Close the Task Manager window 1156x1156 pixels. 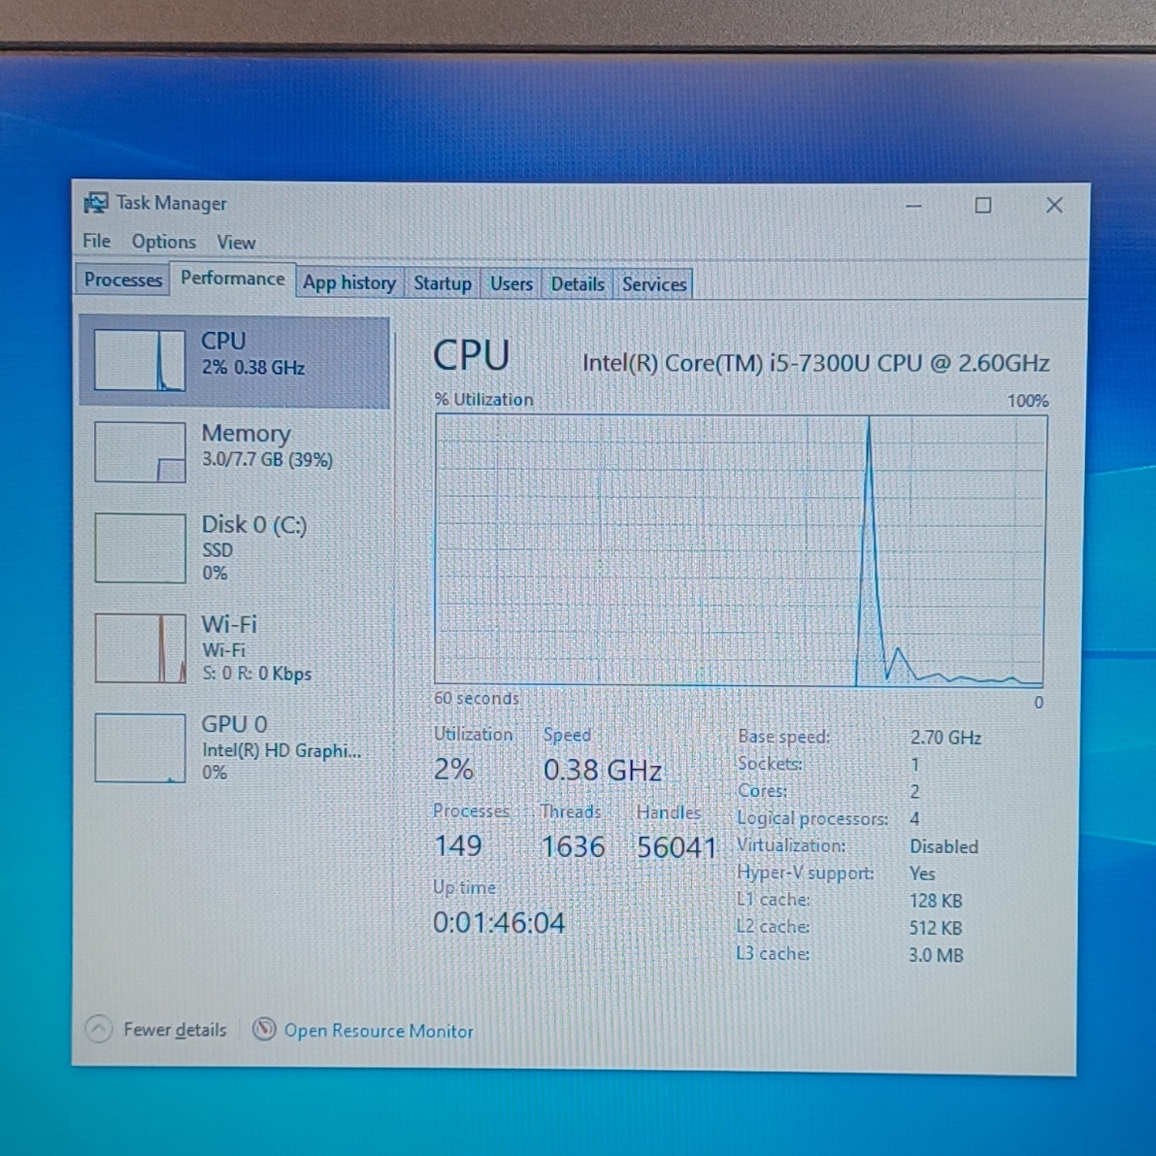coord(1054,205)
